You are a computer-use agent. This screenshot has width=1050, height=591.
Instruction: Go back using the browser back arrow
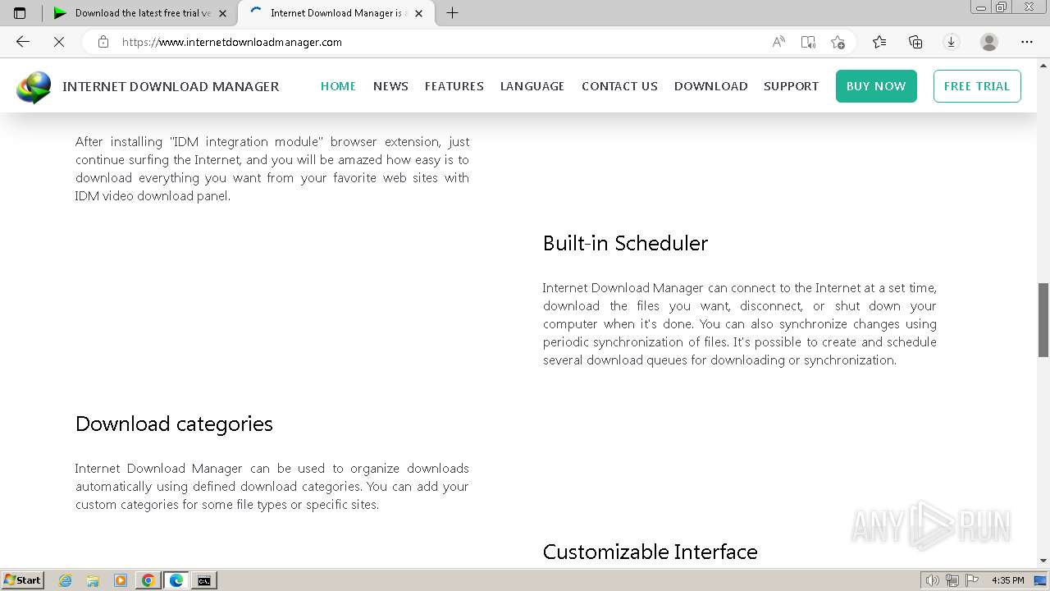point(23,42)
